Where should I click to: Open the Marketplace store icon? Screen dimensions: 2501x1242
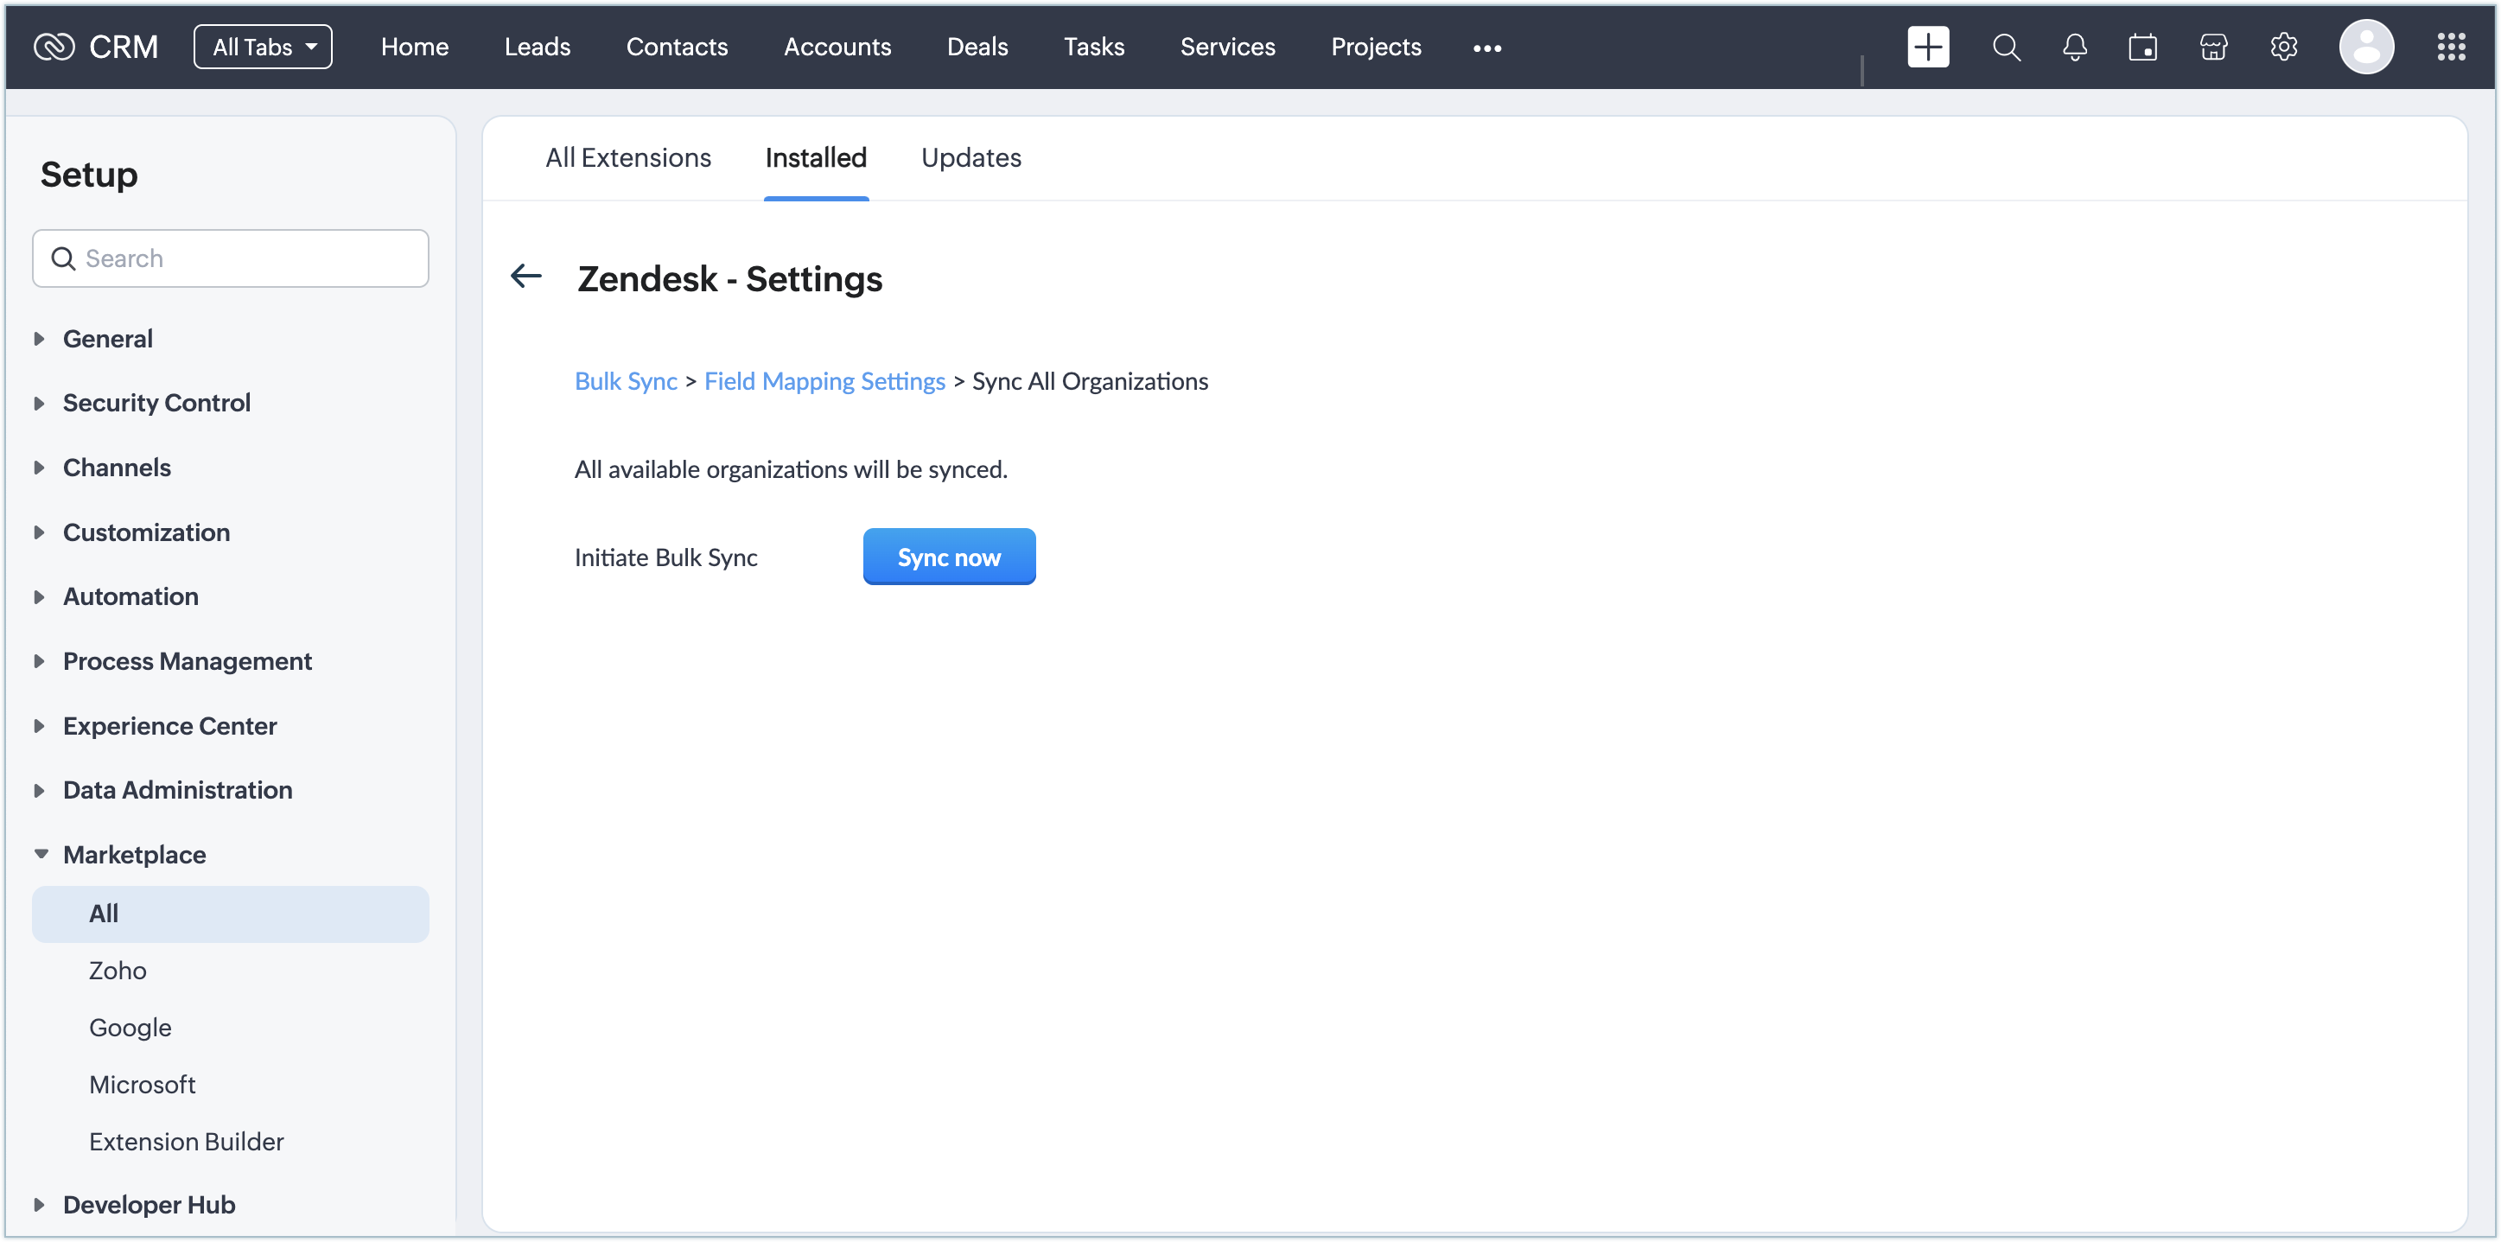[2212, 47]
